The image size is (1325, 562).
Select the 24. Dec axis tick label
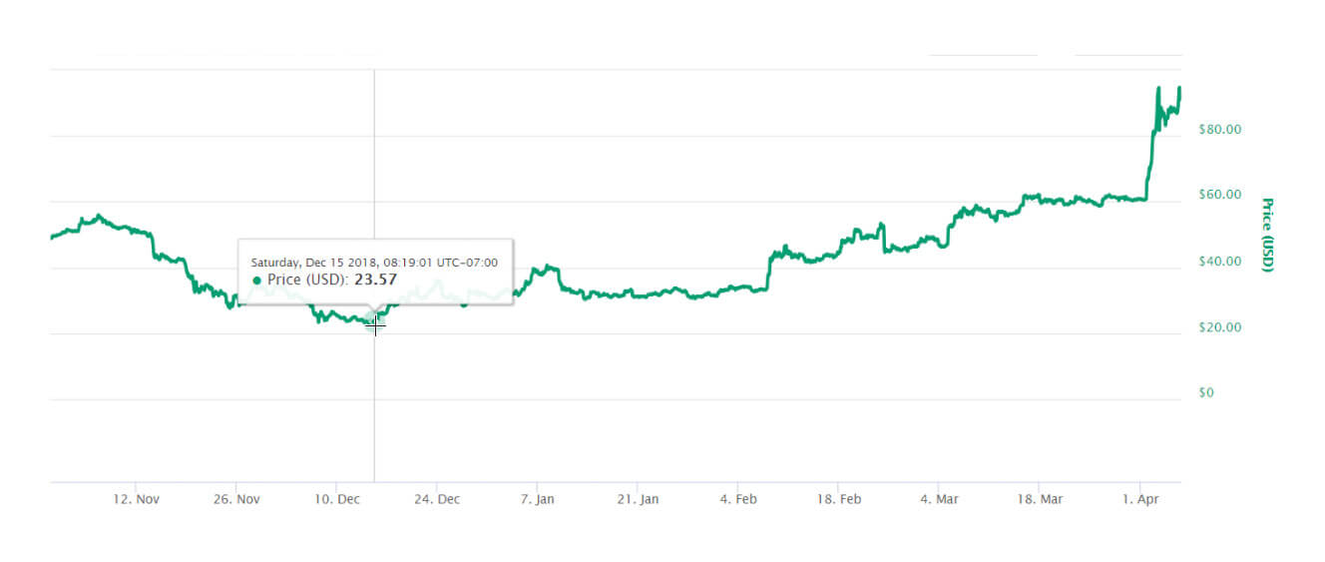(437, 499)
